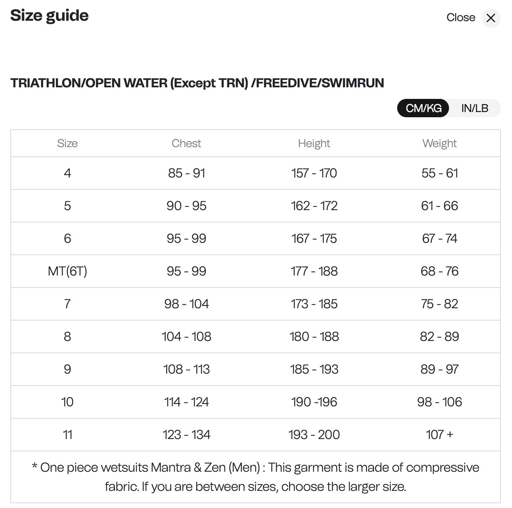Click chest value 123 - 134

186,435
